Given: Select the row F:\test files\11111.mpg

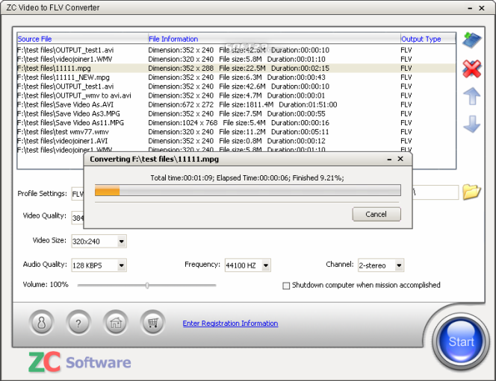Looking at the screenshot, I should click(x=236, y=68).
